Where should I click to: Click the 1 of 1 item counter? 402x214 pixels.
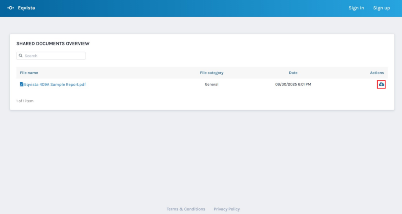click(25, 101)
